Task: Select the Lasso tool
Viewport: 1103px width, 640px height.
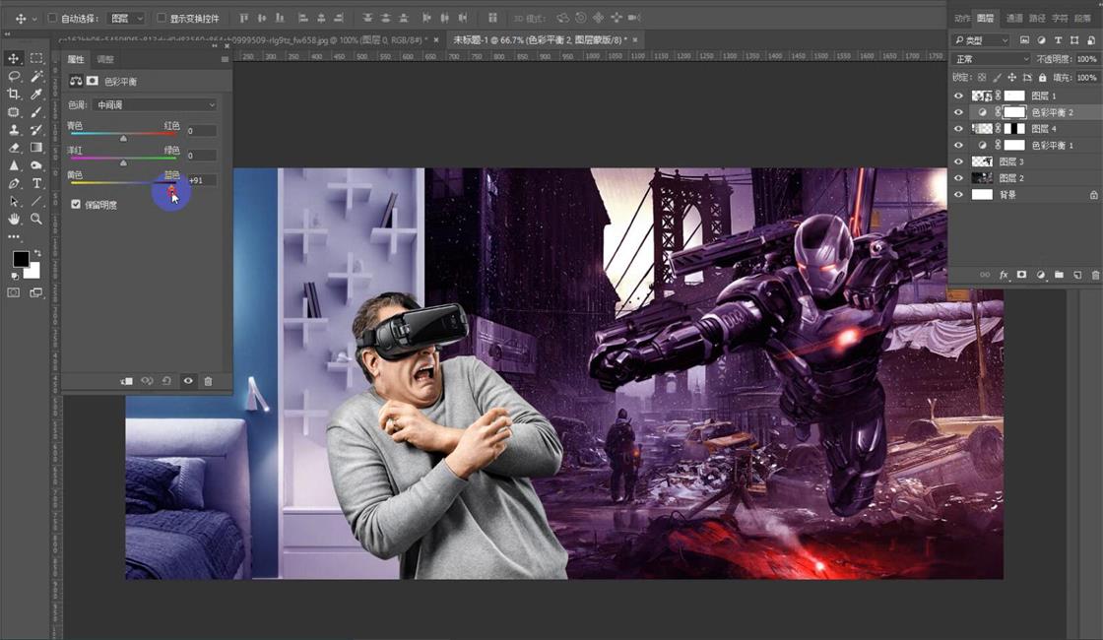Action: (x=13, y=74)
